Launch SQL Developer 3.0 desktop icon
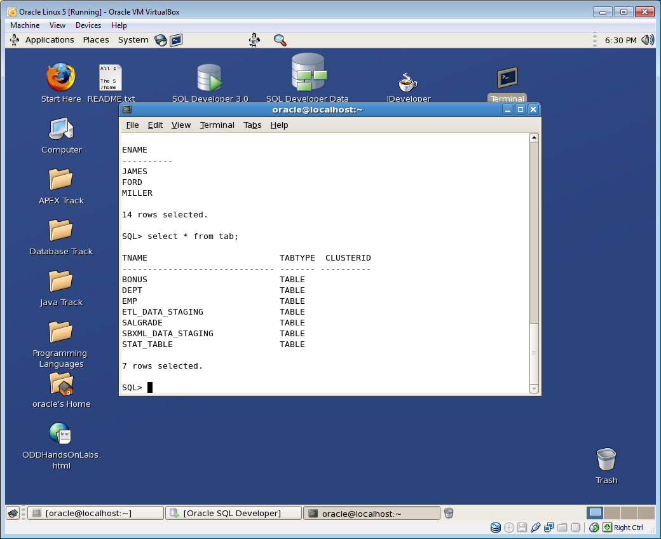Viewport: 661px width, 539px height. point(210,78)
